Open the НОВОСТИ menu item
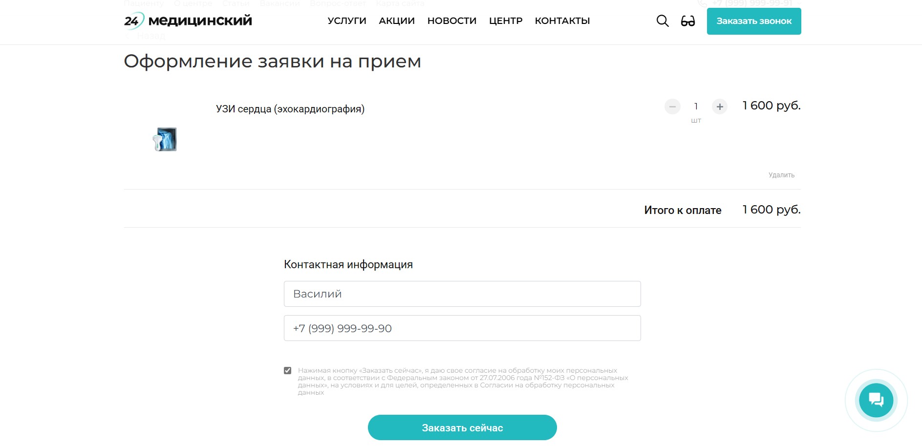922x447 pixels. click(452, 21)
